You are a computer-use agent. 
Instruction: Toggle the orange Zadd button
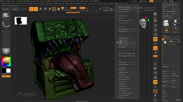click(x=82, y=8)
